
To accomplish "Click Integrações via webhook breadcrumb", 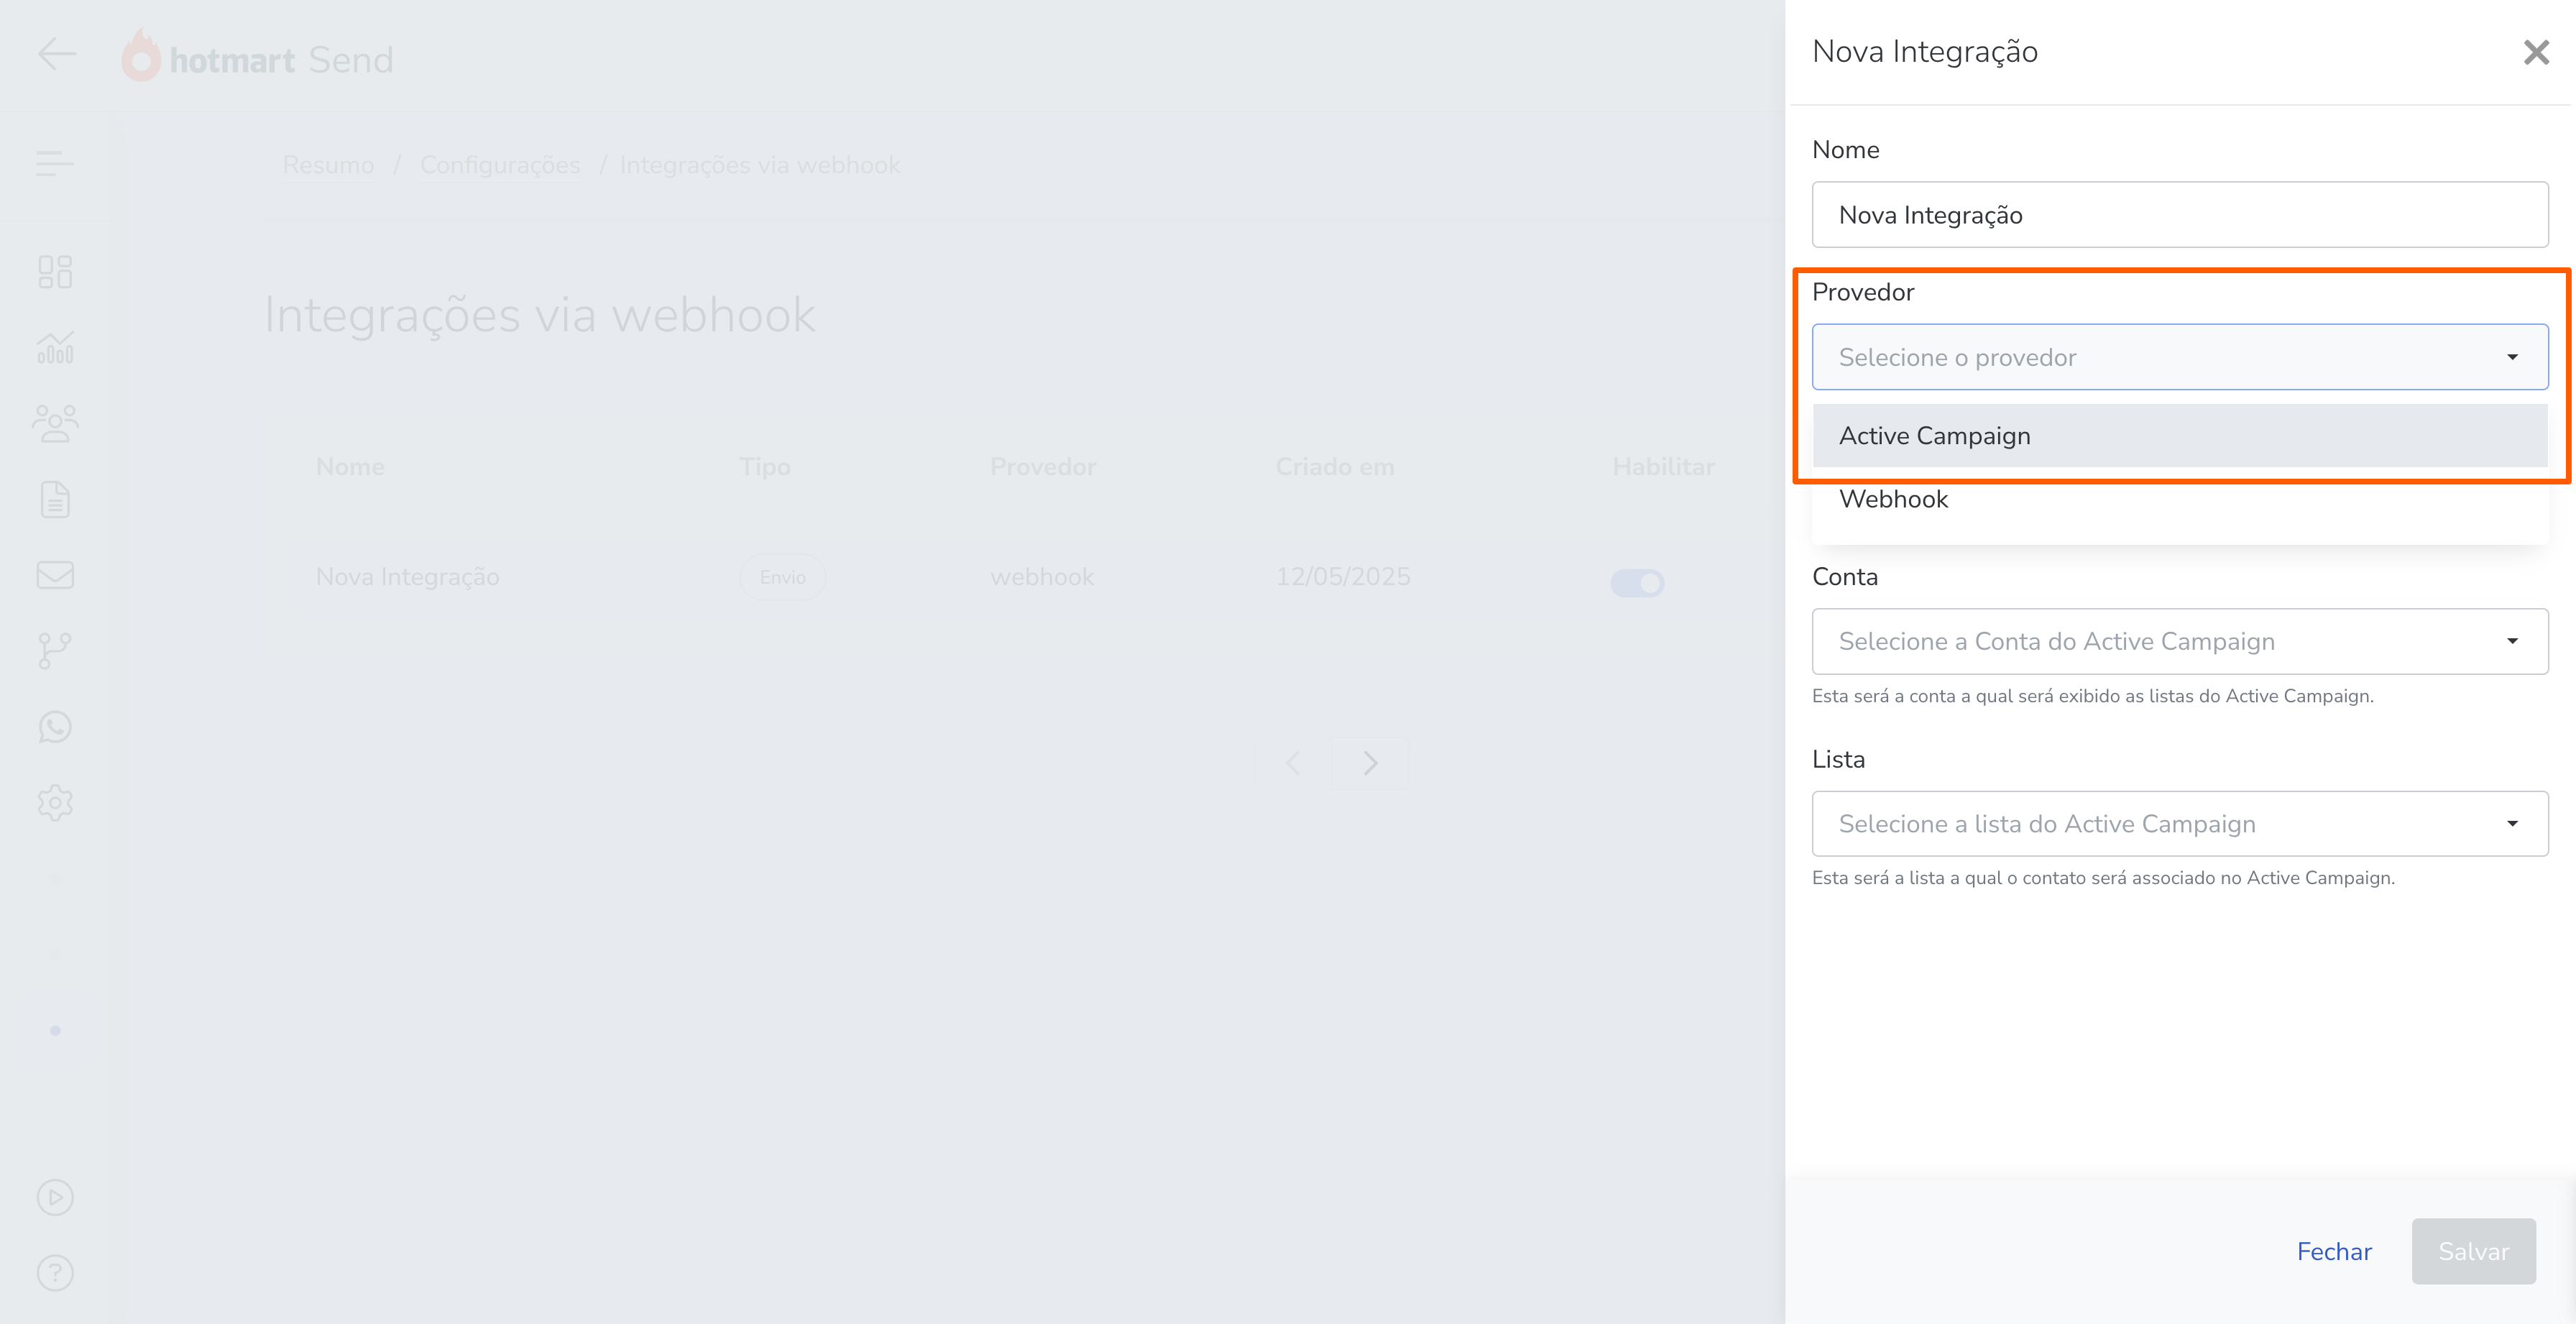I will coord(760,165).
